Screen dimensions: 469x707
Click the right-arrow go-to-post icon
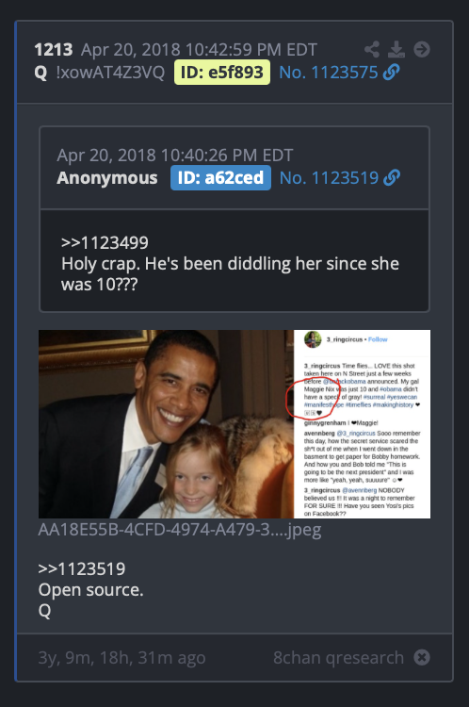coord(422,49)
